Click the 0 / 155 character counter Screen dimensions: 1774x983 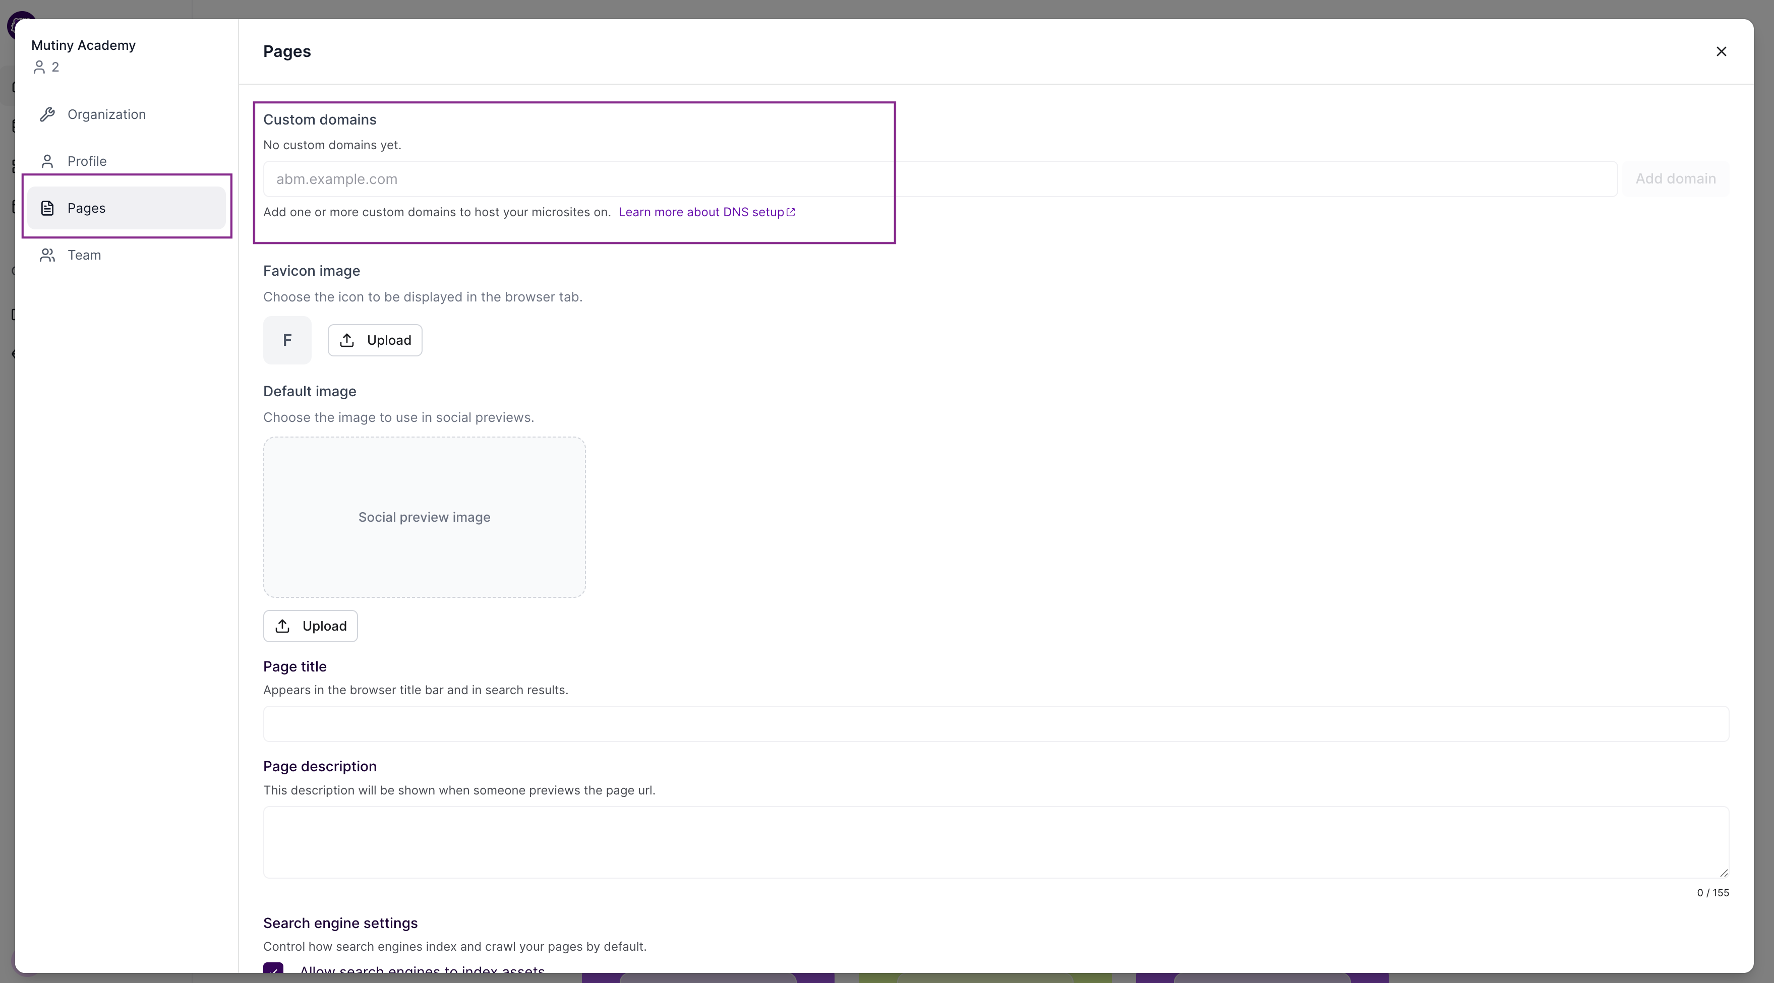pos(1712,893)
